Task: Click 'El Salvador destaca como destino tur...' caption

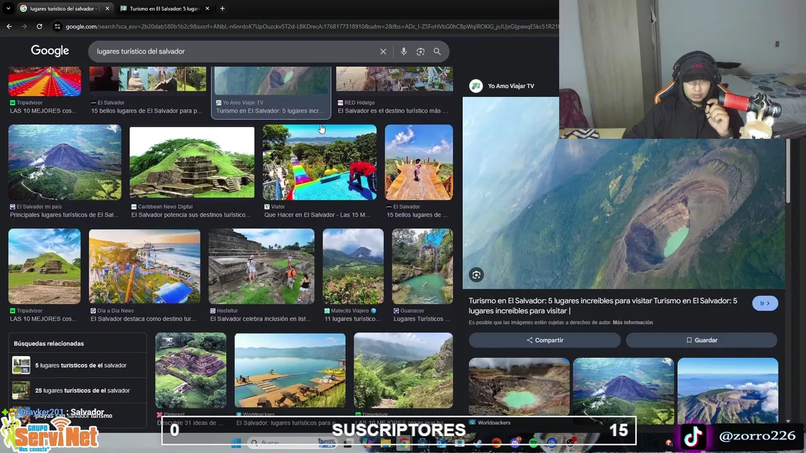Action: point(144,319)
